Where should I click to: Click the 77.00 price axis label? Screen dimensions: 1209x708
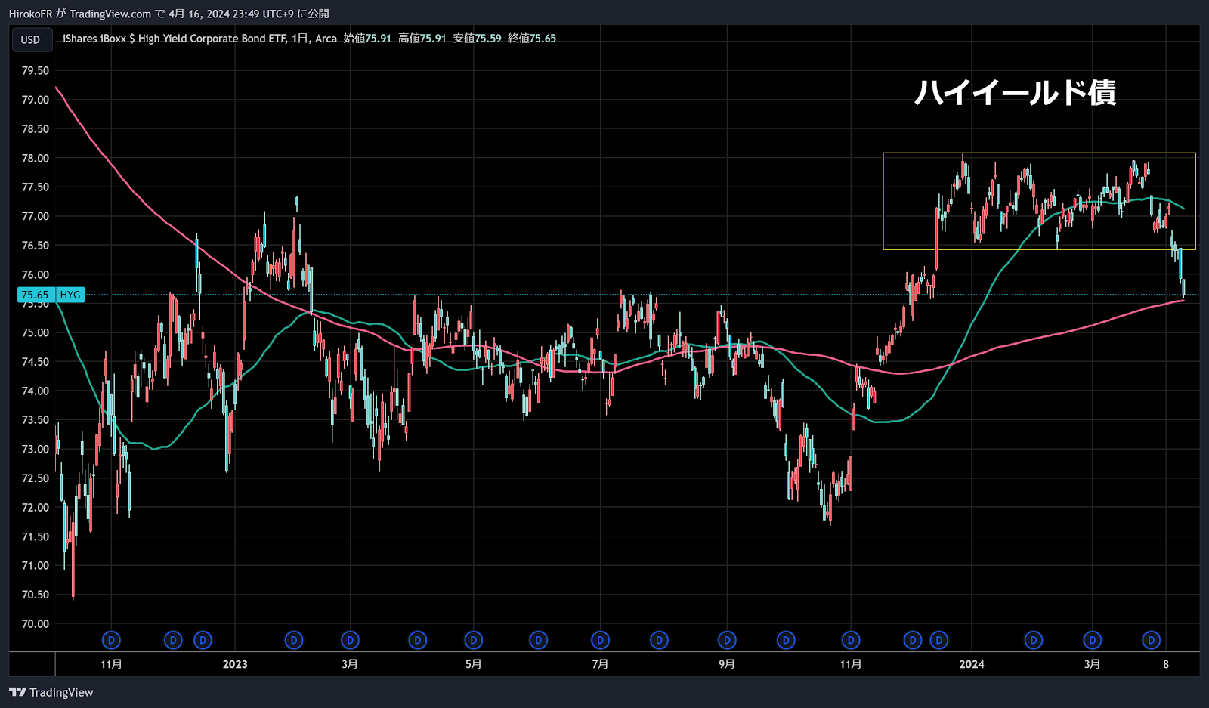[35, 216]
